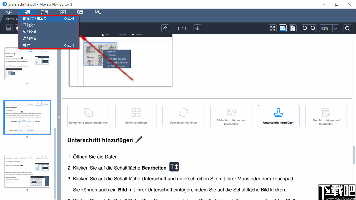The width and height of the screenshot is (356, 200).
Task: Click Nach rechts drehen in the context menu
Action: pos(117,62)
